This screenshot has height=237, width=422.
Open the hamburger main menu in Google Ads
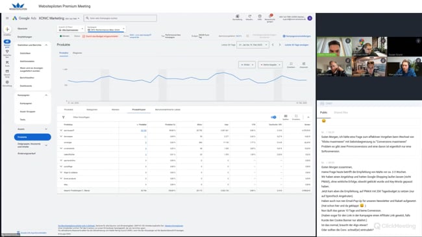tap(7, 18)
